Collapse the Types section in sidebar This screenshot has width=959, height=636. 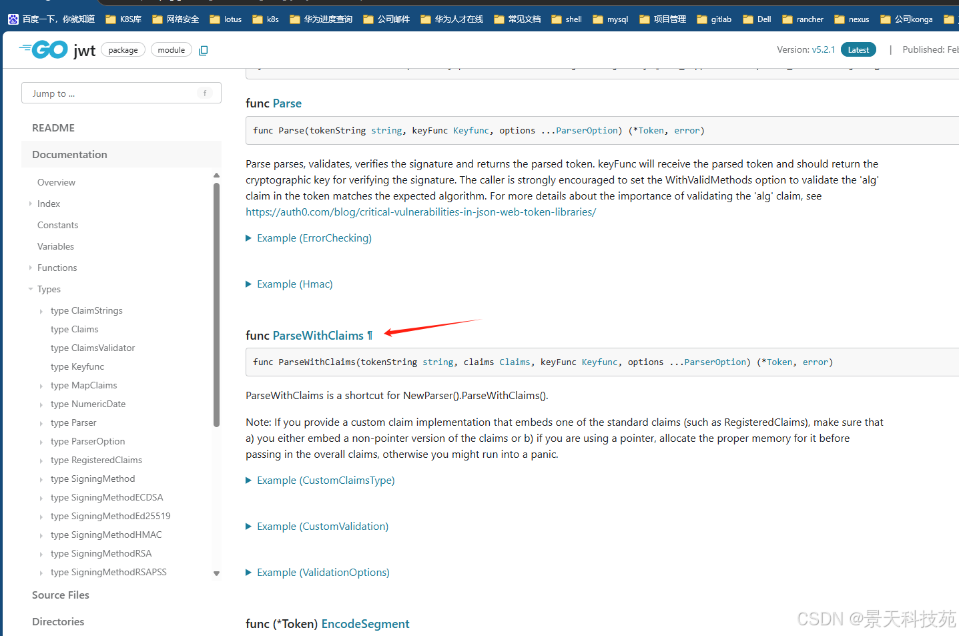click(31, 289)
